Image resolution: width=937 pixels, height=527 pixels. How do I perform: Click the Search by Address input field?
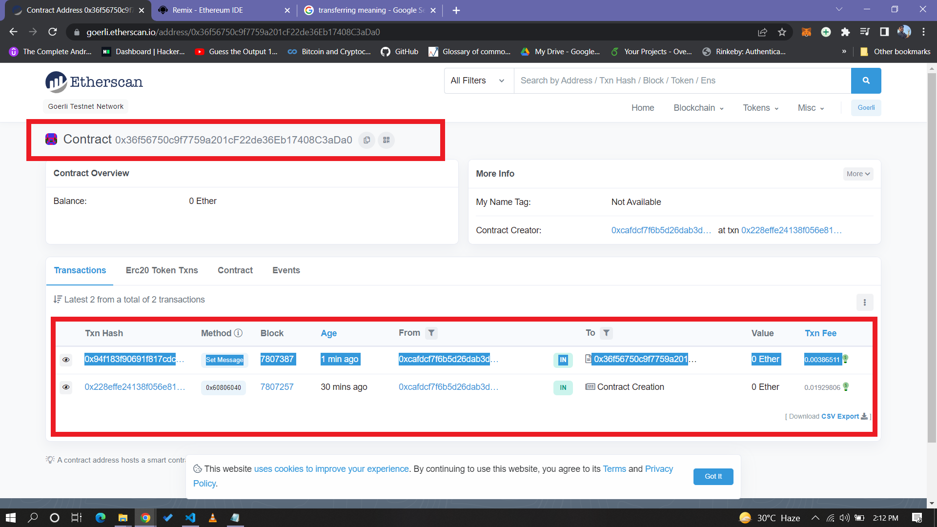pyautogui.click(x=682, y=81)
